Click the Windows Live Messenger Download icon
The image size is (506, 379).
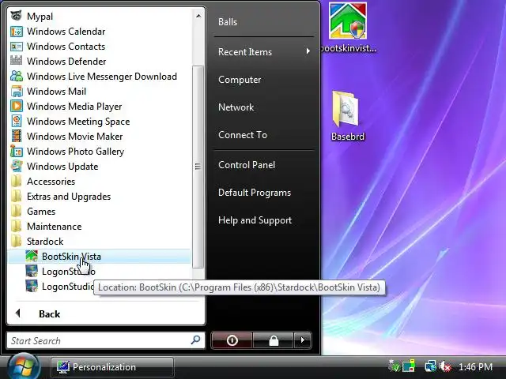pyautogui.click(x=16, y=76)
